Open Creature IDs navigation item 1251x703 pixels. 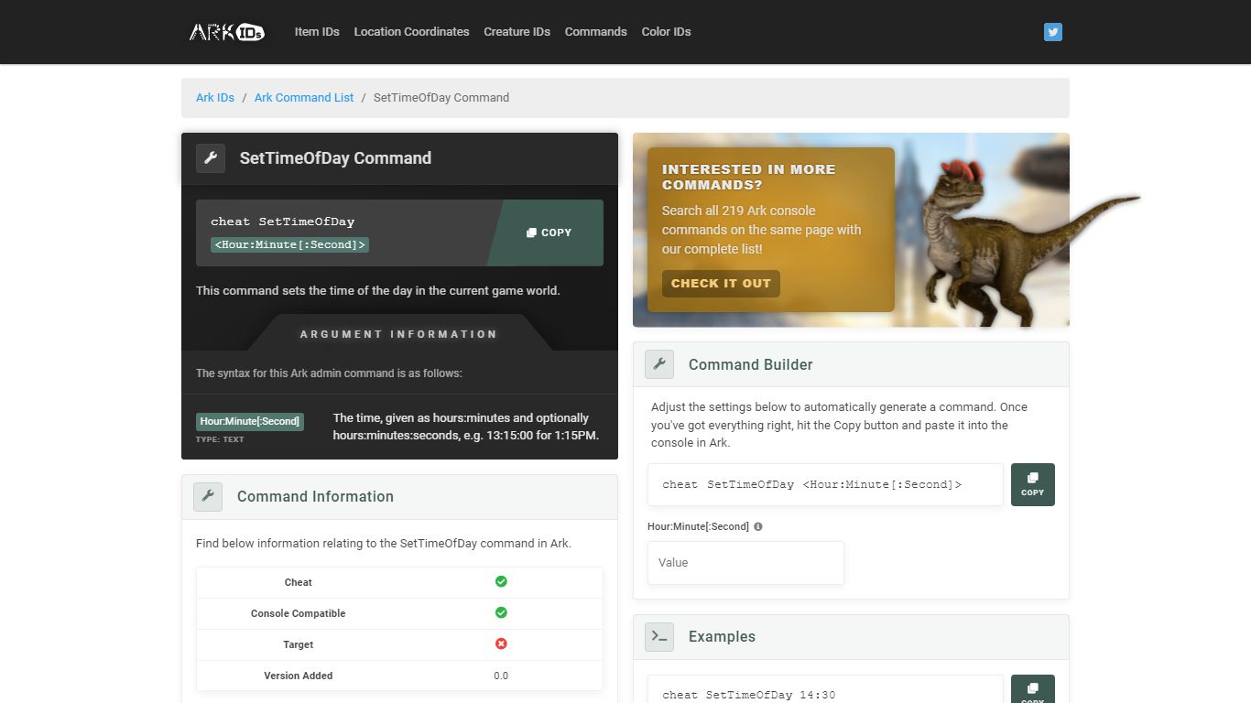517,32
